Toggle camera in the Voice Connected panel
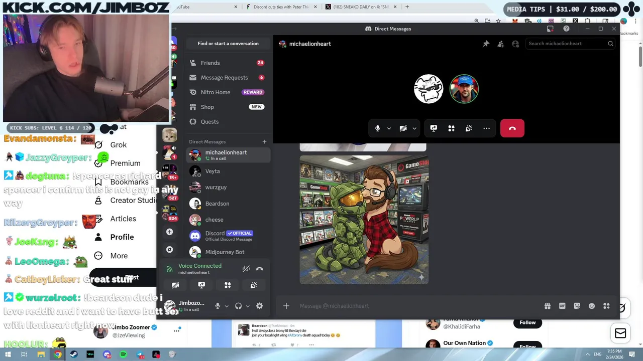 click(x=175, y=285)
